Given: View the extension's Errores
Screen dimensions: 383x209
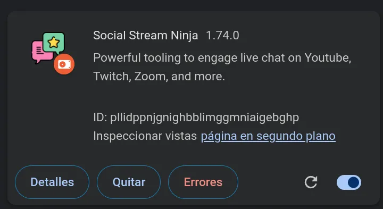Looking at the screenshot, I should pyautogui.click(x=203, y=182).
